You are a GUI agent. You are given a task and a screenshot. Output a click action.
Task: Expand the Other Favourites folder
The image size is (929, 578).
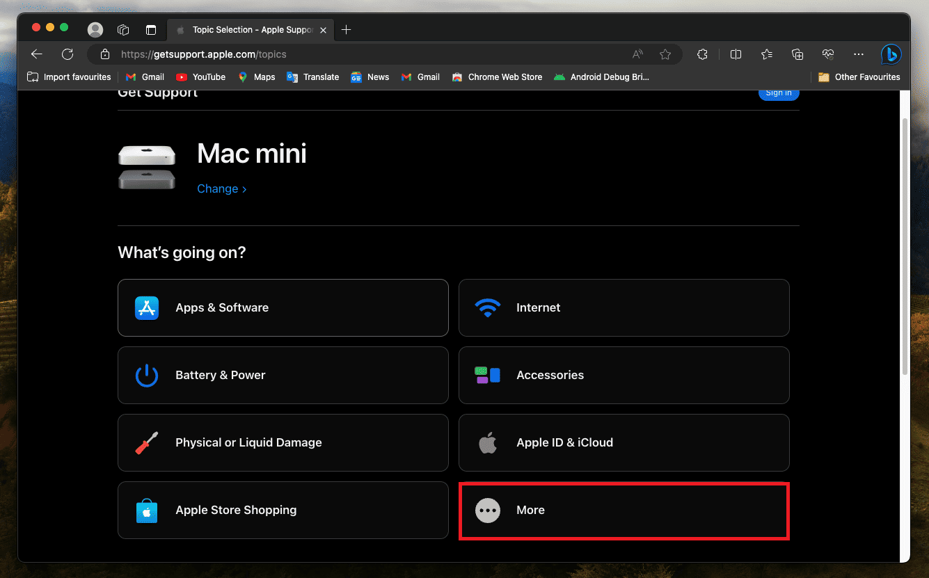point(859,77)
